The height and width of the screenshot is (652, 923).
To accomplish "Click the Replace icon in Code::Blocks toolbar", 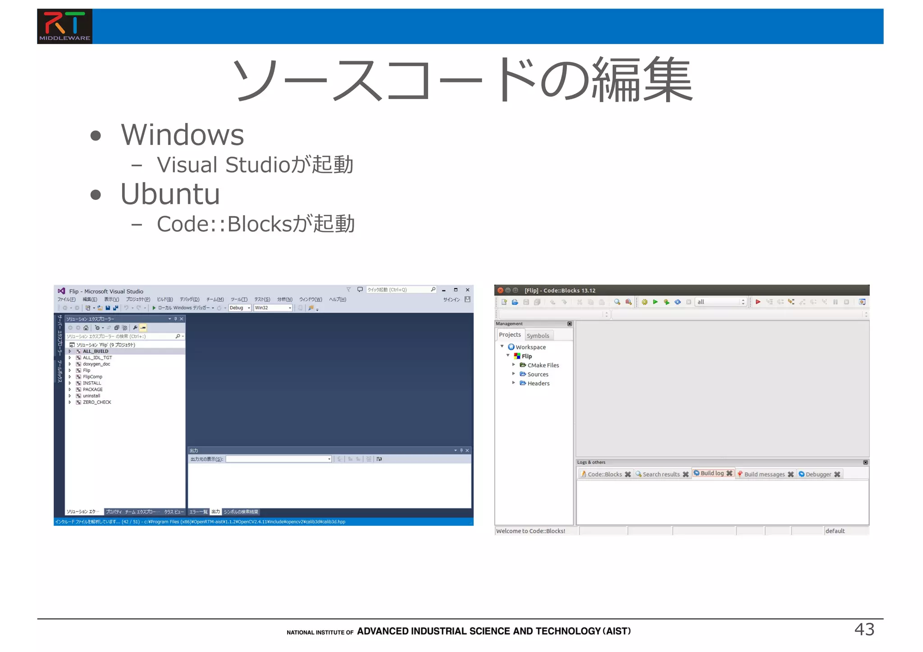I will (628, 302).
